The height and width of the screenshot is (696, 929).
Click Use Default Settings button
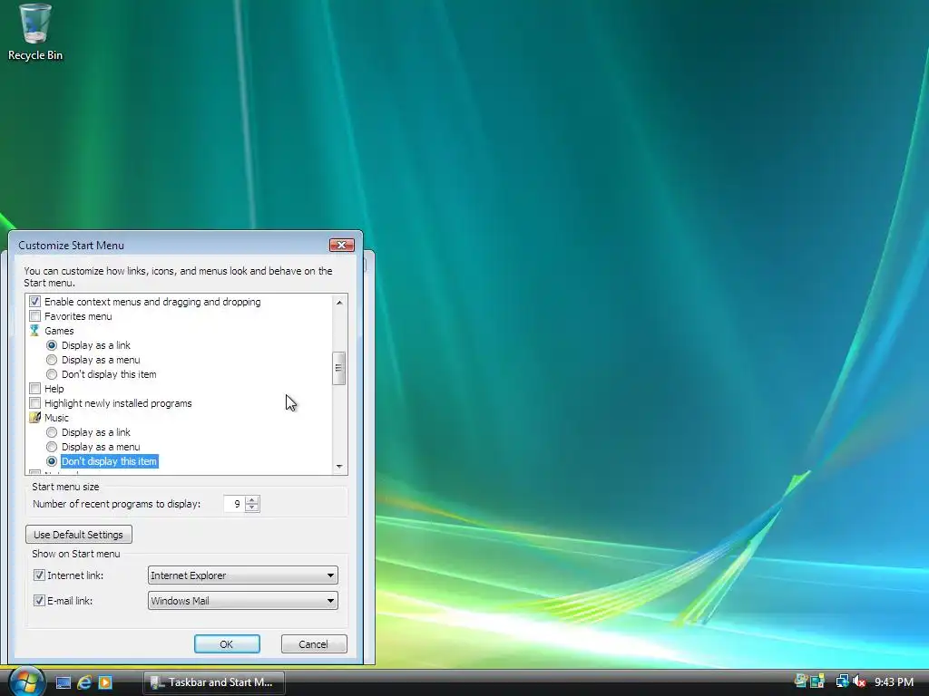click(x=79, y=534)
